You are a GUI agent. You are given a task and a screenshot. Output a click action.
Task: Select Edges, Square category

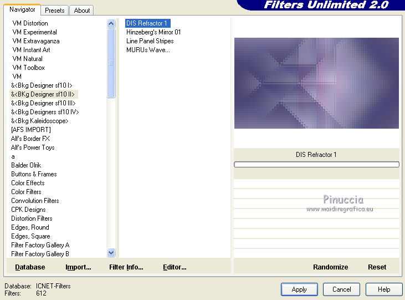[30, 236]
